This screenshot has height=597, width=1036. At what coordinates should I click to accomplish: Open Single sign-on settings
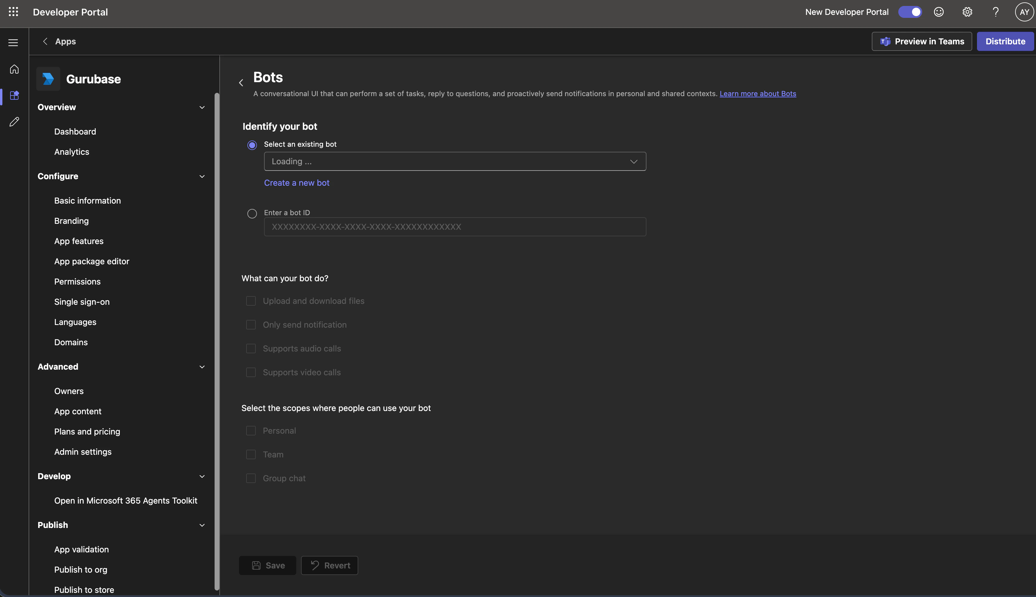point(82,302)
